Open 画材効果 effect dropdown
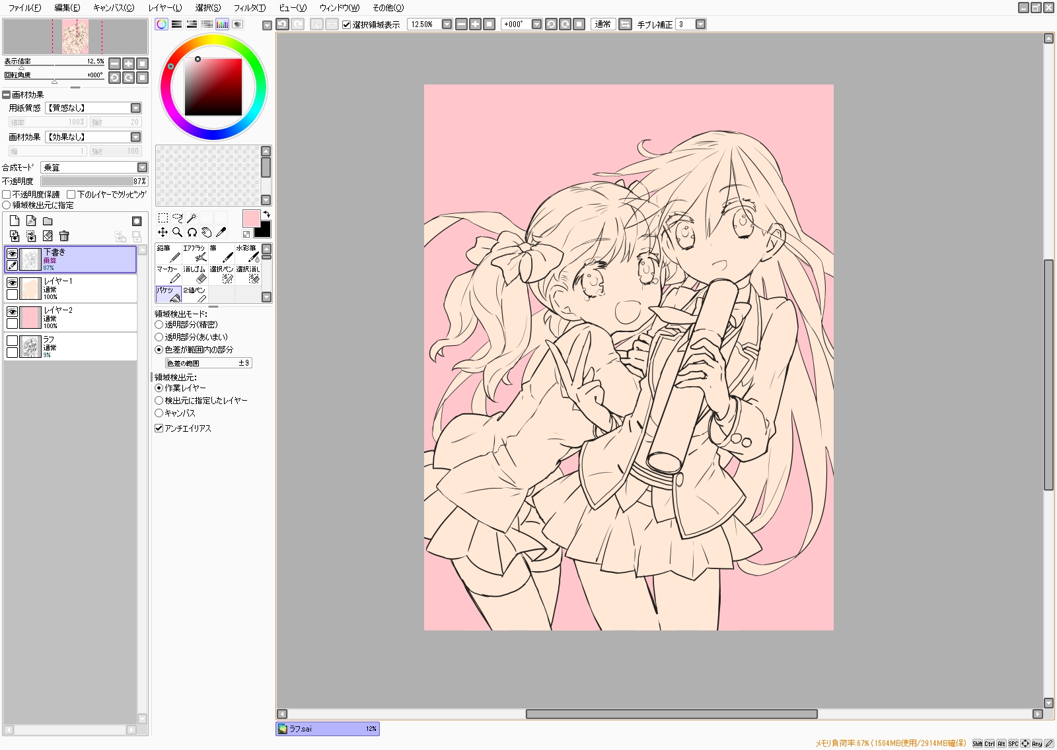This screenshot has width=1057, height=750. [135, 137]
